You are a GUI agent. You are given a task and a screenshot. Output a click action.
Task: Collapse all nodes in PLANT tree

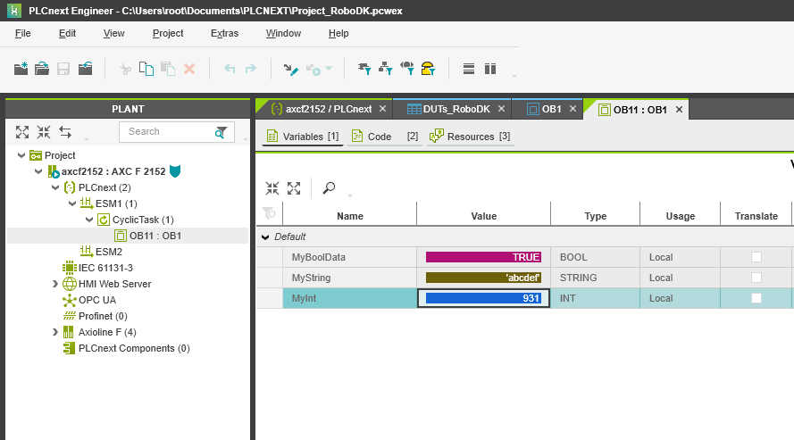(44, 132)
